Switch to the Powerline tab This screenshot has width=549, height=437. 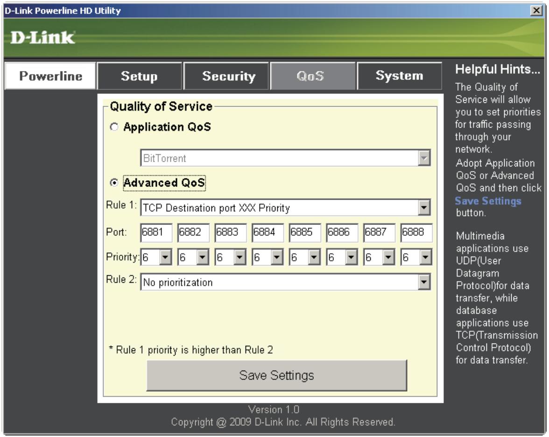coord(50,76)
